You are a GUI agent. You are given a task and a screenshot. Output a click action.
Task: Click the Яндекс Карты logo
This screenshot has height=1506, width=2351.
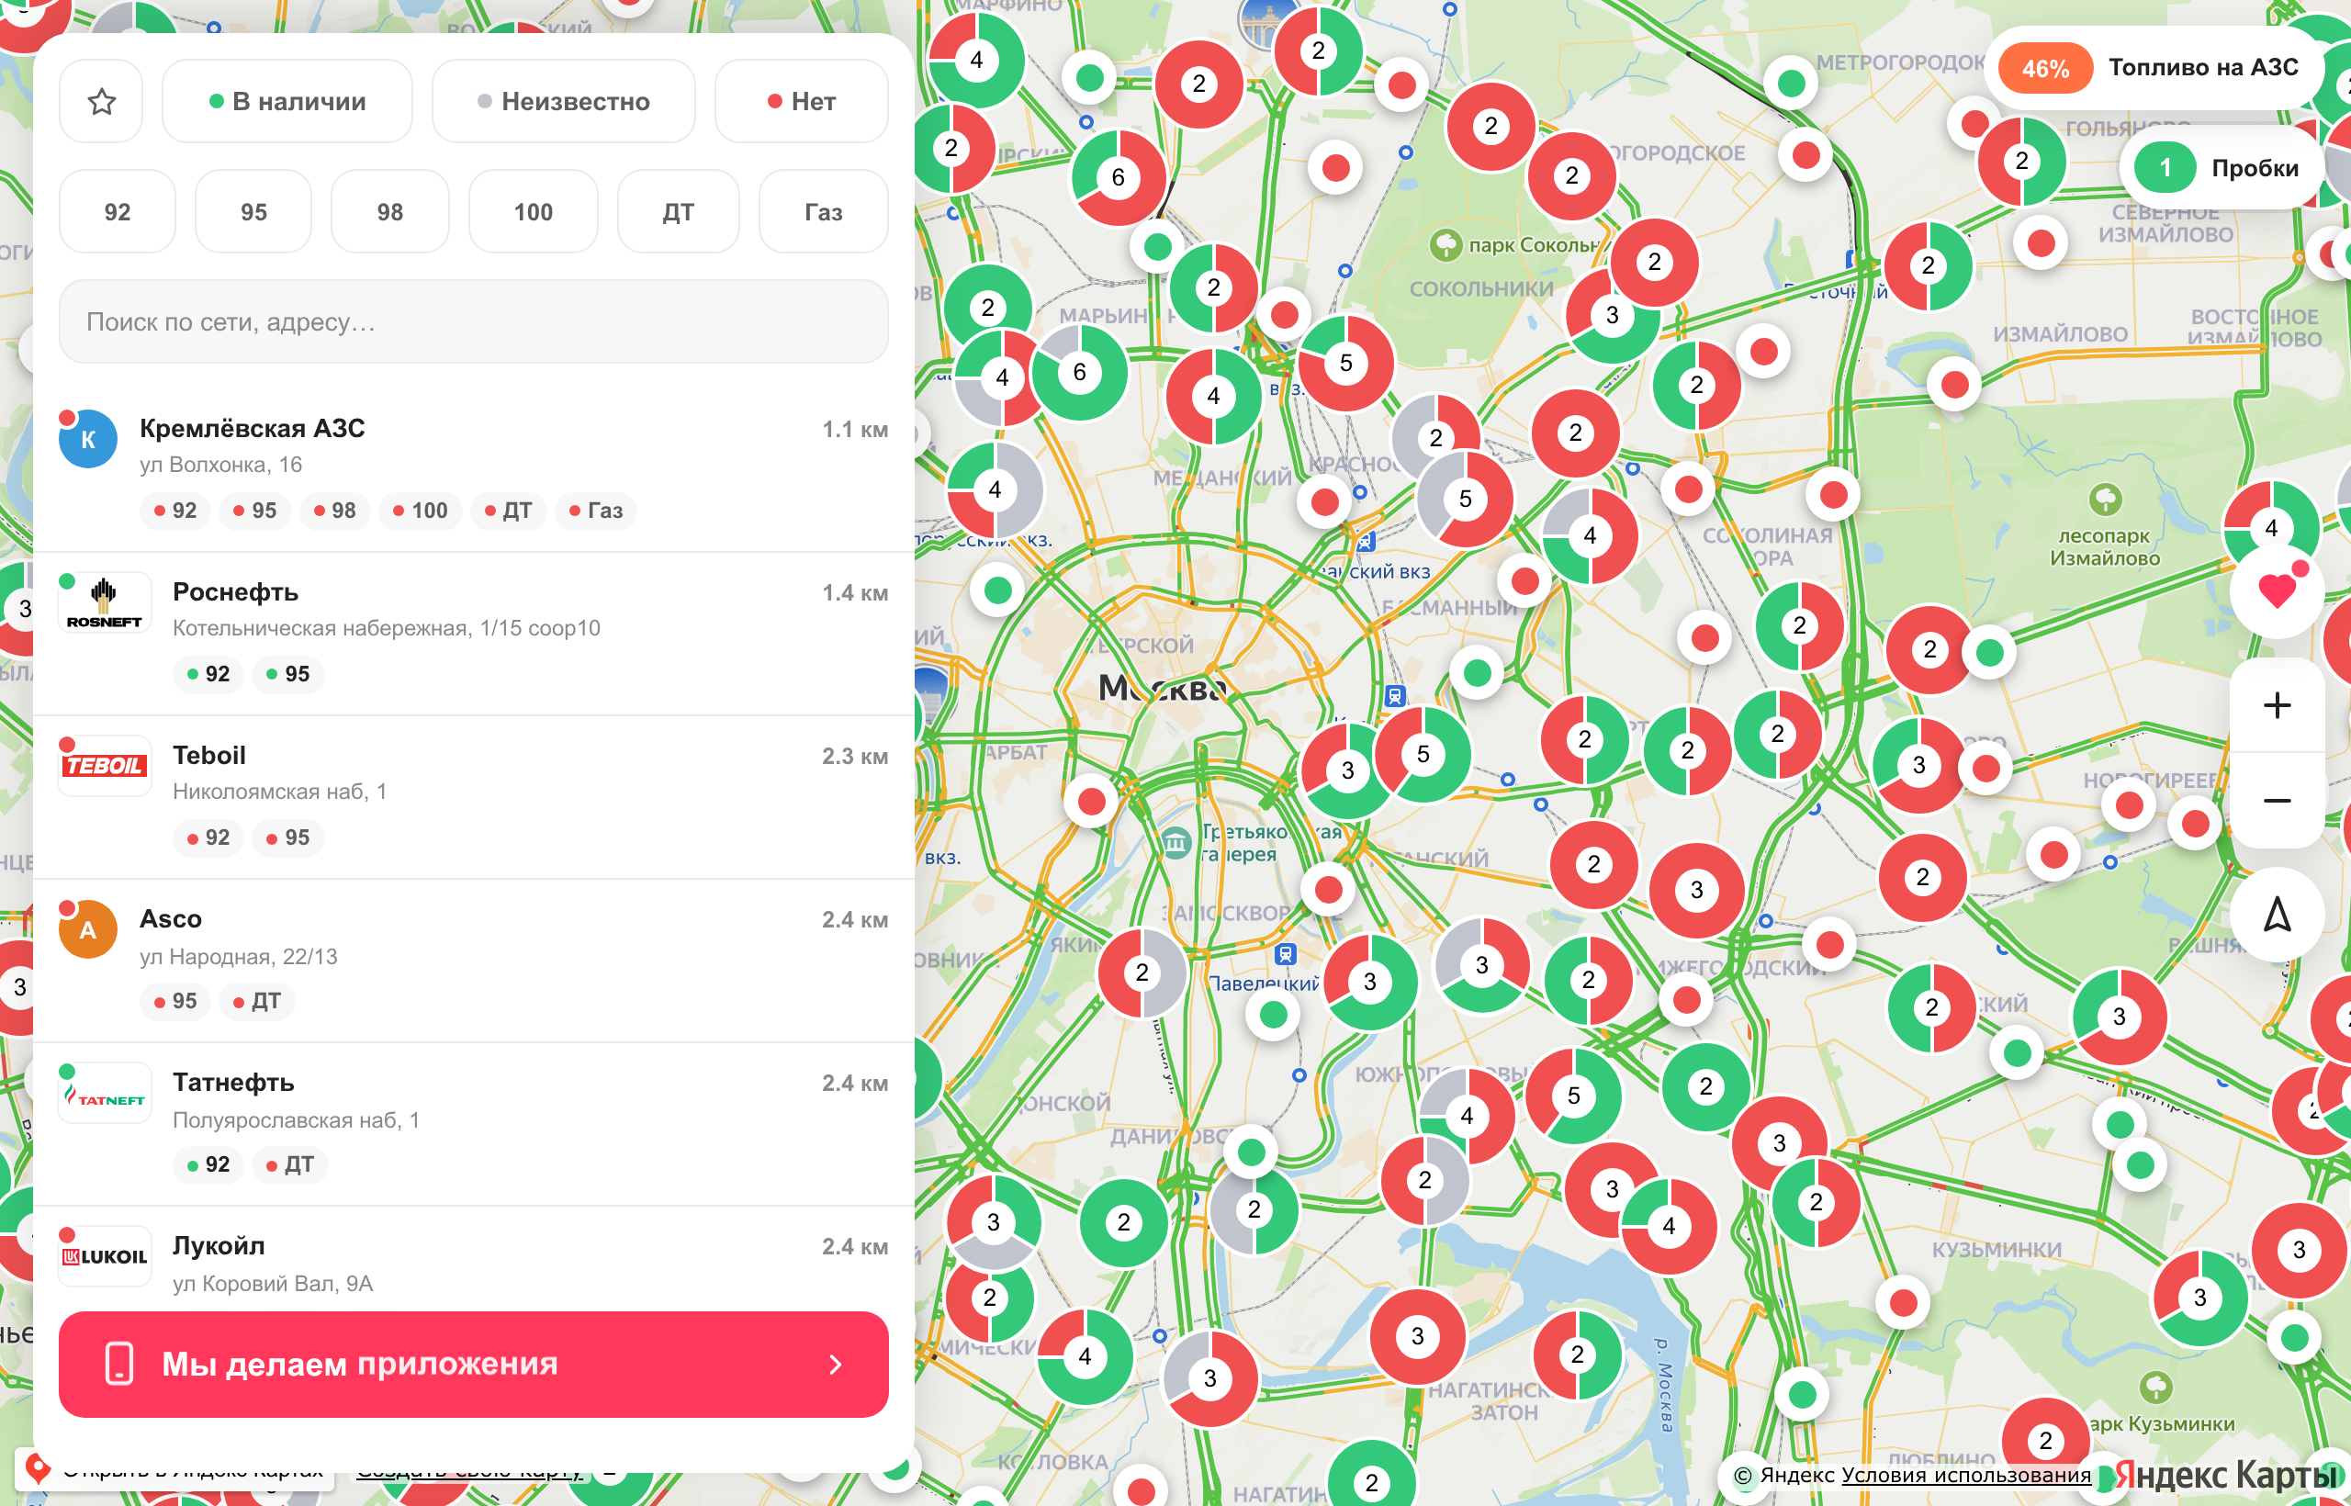point(2226,1476)
